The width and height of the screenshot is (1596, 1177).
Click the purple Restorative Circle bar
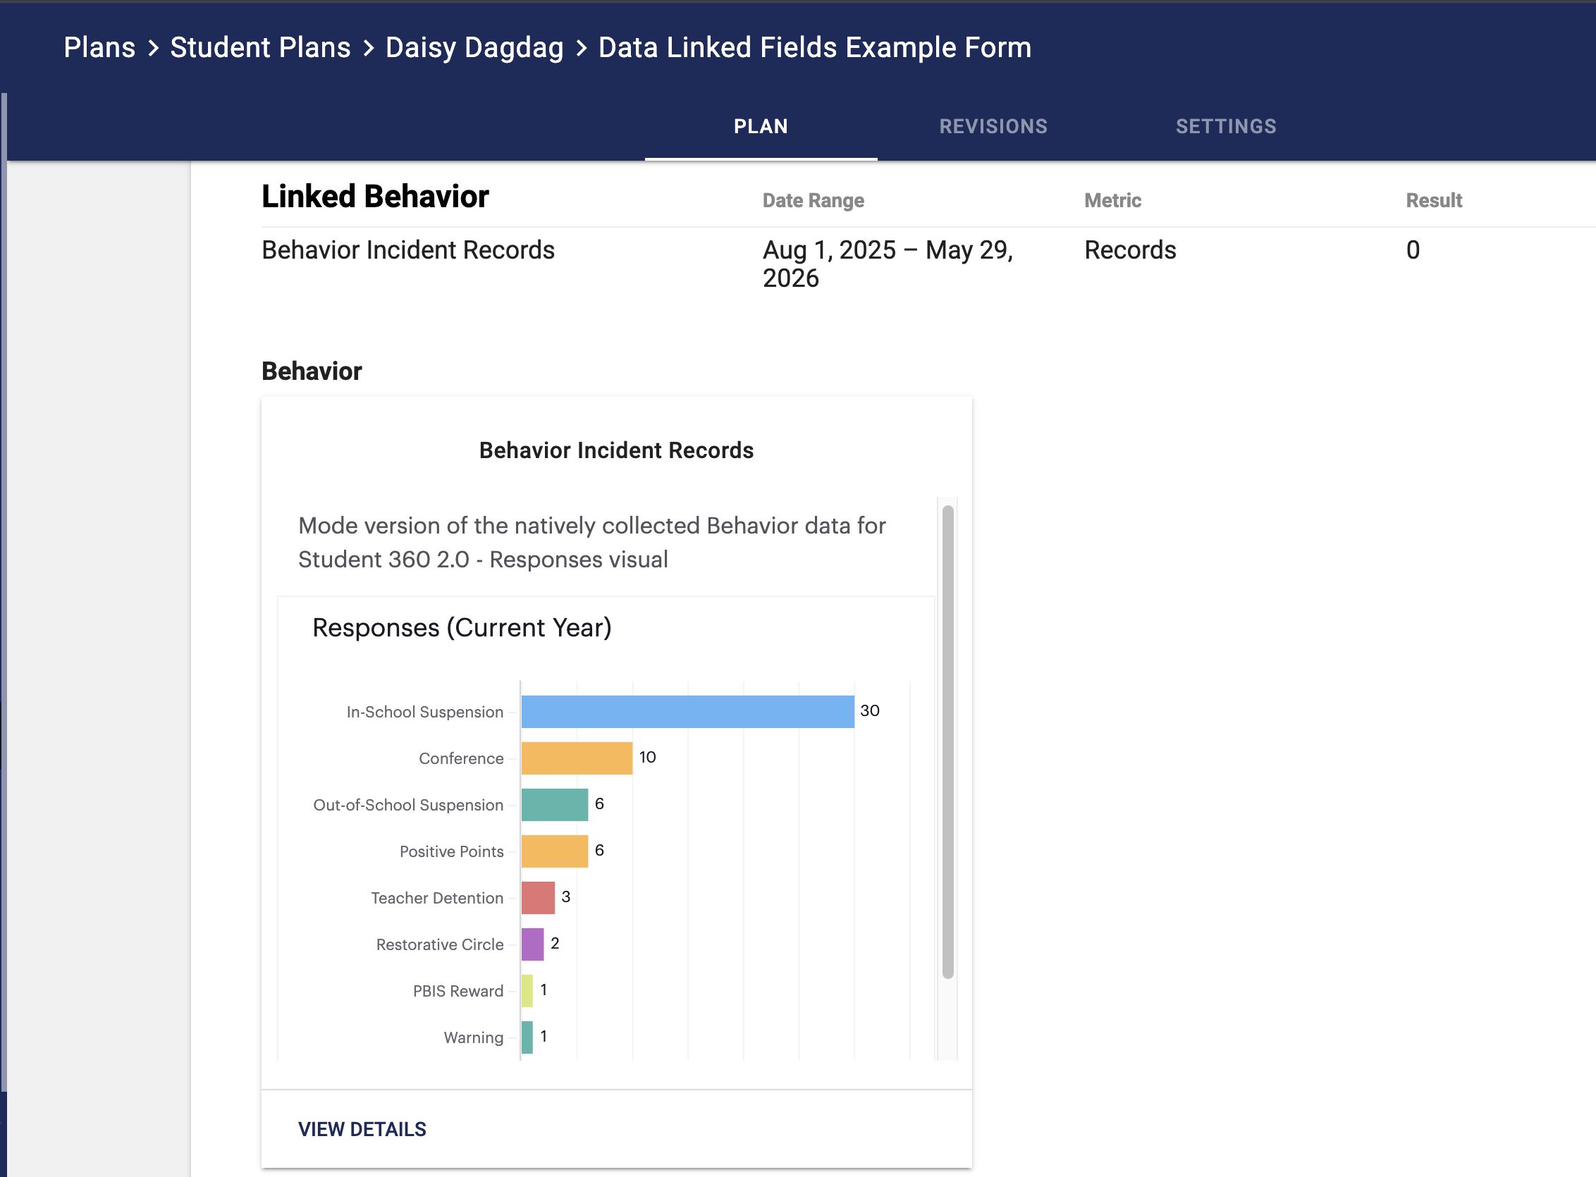(532, 944)
